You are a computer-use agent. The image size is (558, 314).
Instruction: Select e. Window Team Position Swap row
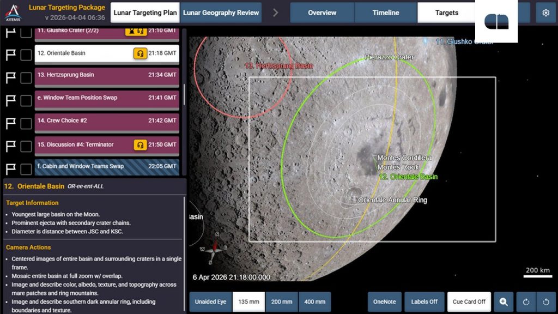[107, 99]
